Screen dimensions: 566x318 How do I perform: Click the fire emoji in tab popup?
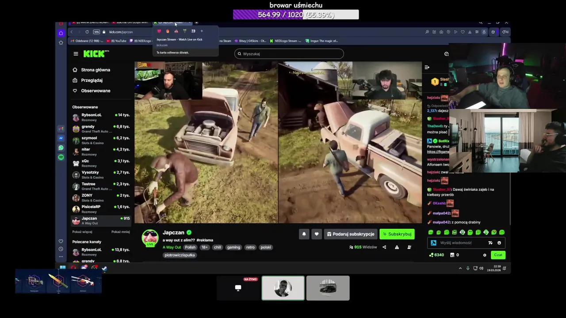pyautogui.click(x=168, y=31)
